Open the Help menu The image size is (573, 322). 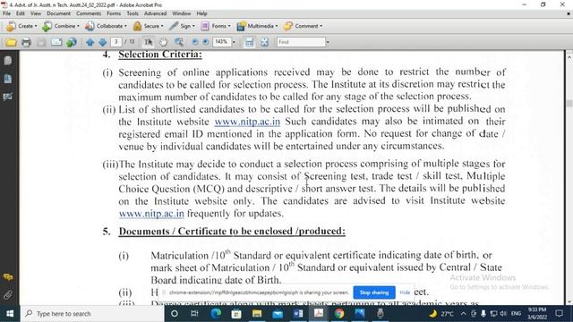click(x=202, y=13)
